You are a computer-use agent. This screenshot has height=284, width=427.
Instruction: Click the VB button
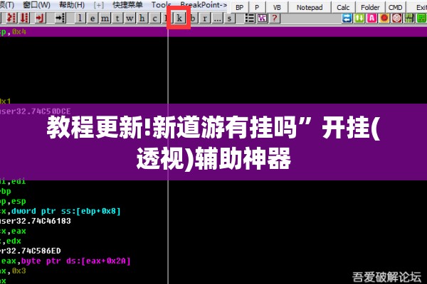pos(277,7)
